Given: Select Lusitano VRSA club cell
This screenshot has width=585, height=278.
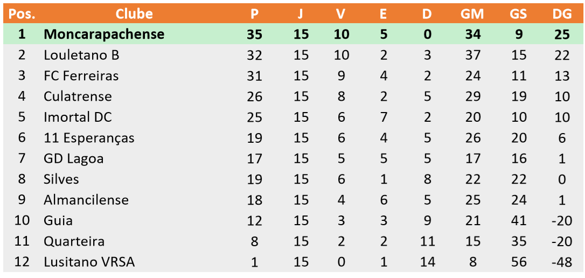Looking at the screenshot, I should [89, 262].
